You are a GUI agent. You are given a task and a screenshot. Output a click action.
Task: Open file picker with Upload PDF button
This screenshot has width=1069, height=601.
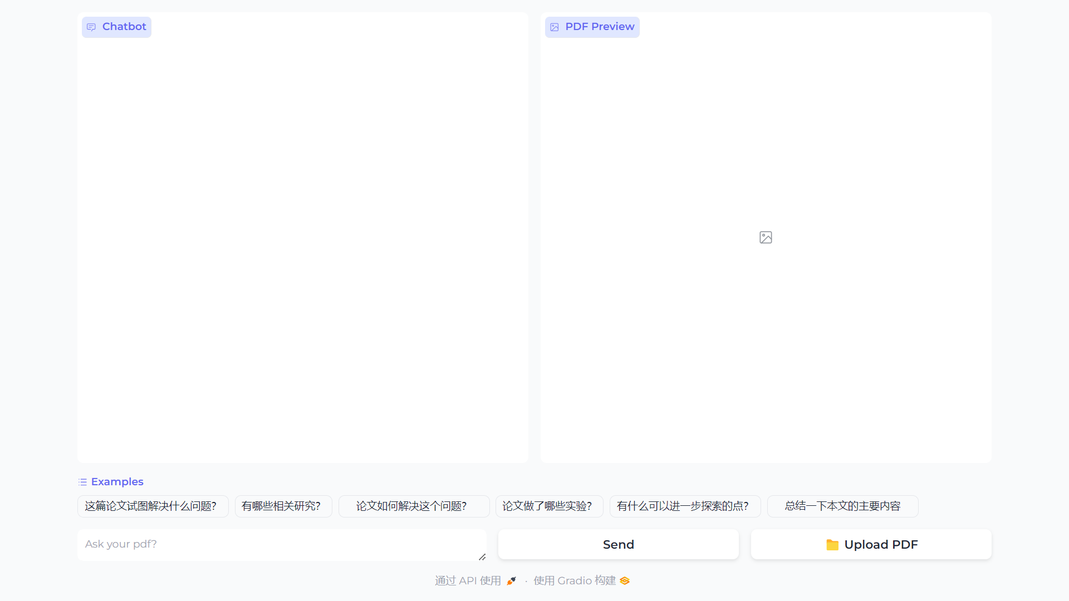871,544
